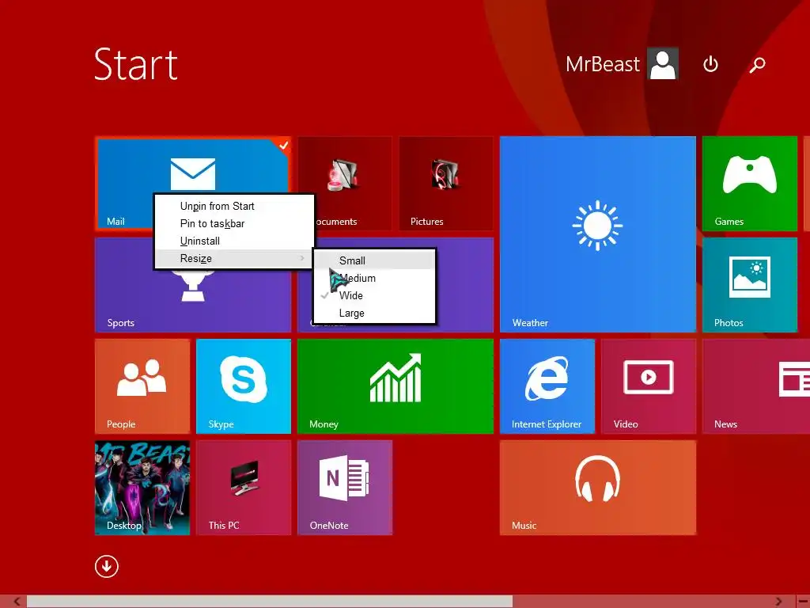Open the Desktop tile
The width and height of the screenshot is (810, 608).
142,487
